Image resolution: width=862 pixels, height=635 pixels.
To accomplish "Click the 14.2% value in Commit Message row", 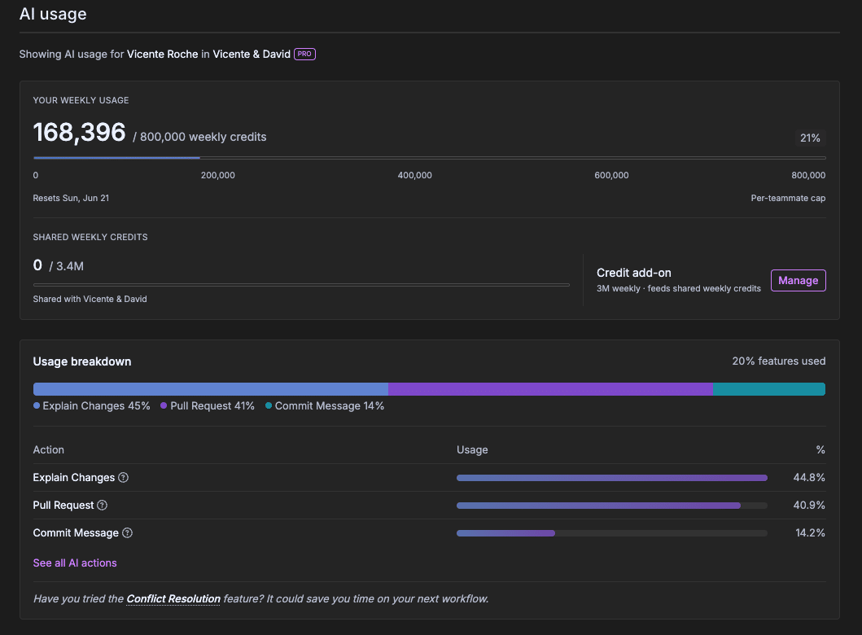I will [810, 532].
